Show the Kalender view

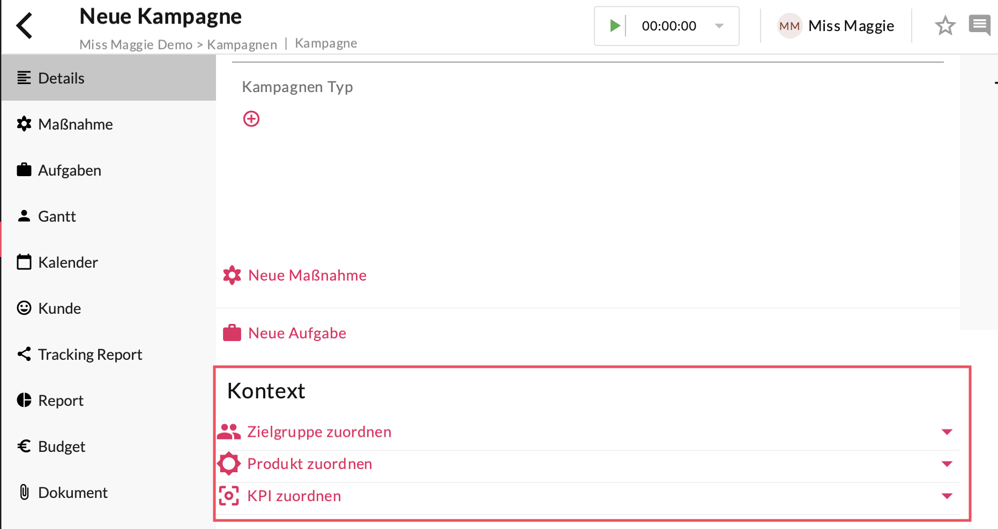(68, 262)
